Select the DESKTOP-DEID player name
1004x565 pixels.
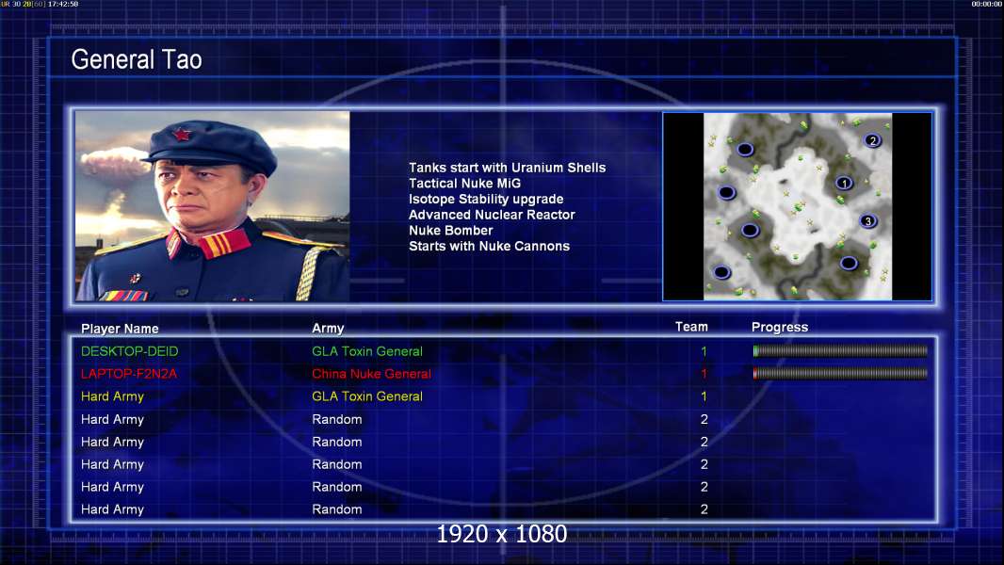click(x=129, y=351)
